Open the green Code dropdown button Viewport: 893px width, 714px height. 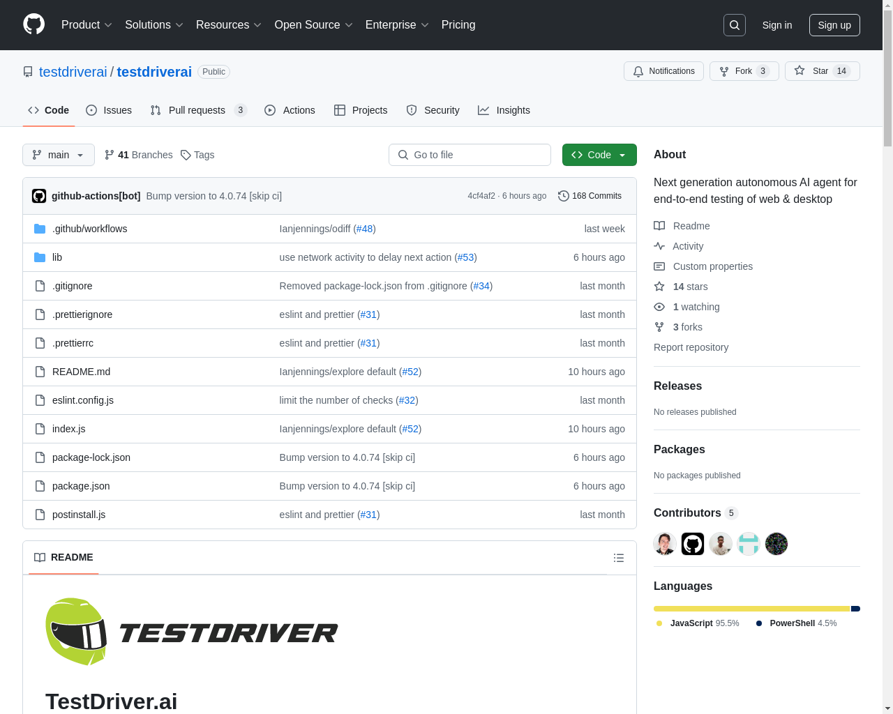coord(599,155)
